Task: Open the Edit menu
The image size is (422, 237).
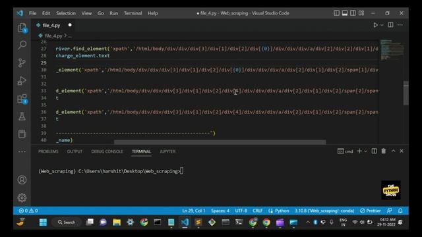Action: point(46,13)
